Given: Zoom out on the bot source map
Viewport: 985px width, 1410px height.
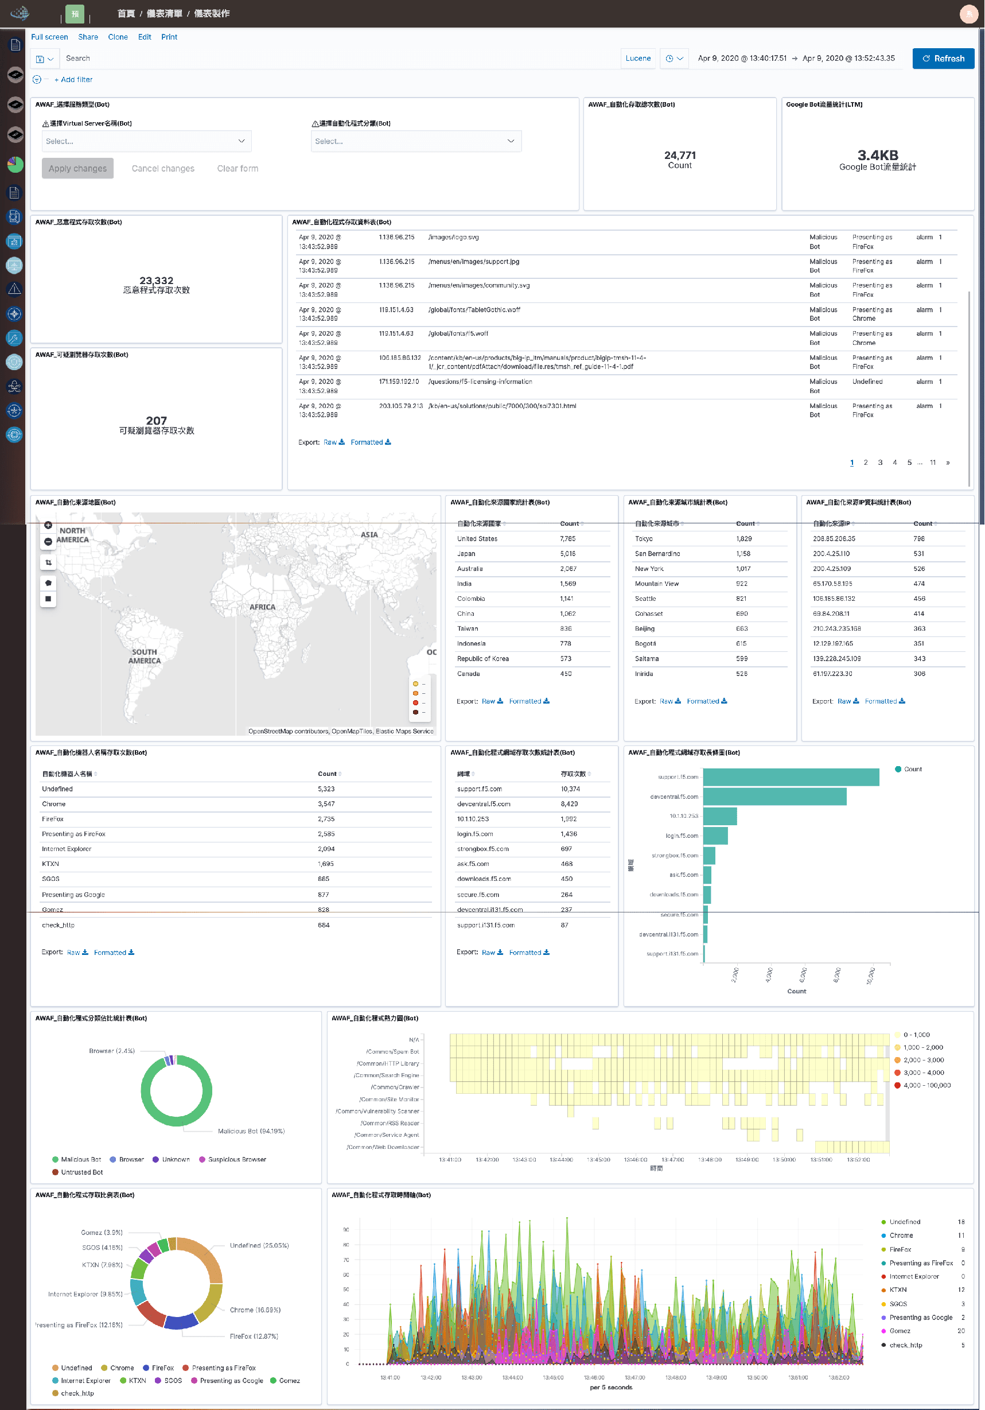Looking at the screenshot, I should [x=48, y=542].
